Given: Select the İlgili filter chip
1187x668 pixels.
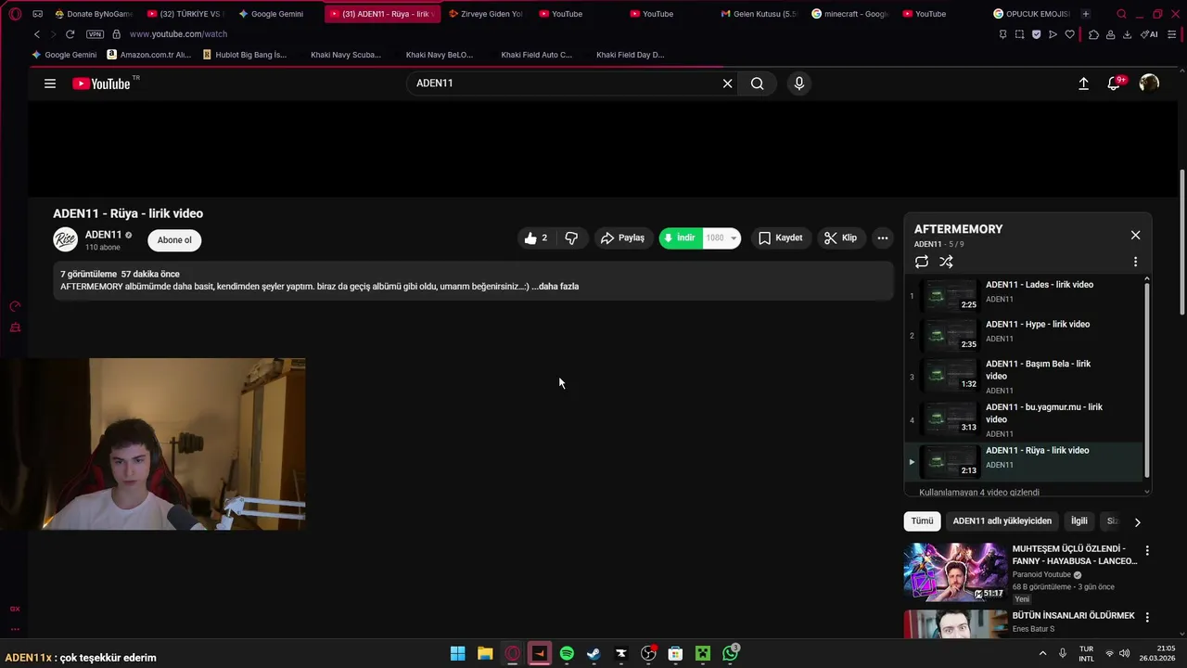Looking at the screenshot, I should pyautogui.click(x=1079, y=521).
